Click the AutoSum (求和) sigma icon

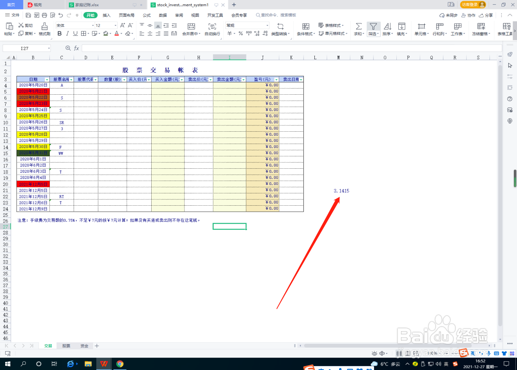point(359,26)
